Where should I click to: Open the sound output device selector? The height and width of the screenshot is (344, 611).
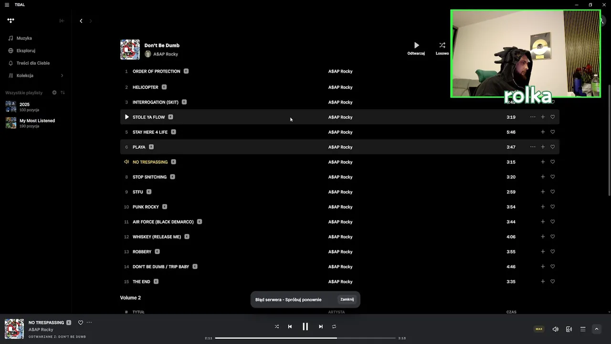pos(569,329)
